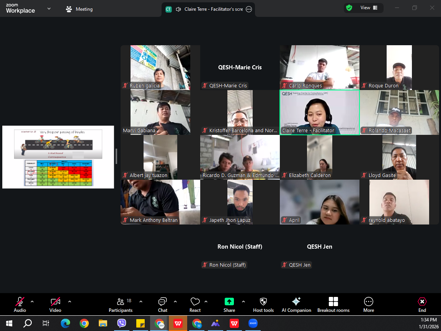Viewport: 441px width, 331px height.
Task: Launch Microsoft Edge from taskbar
Action: coord(65,323)
